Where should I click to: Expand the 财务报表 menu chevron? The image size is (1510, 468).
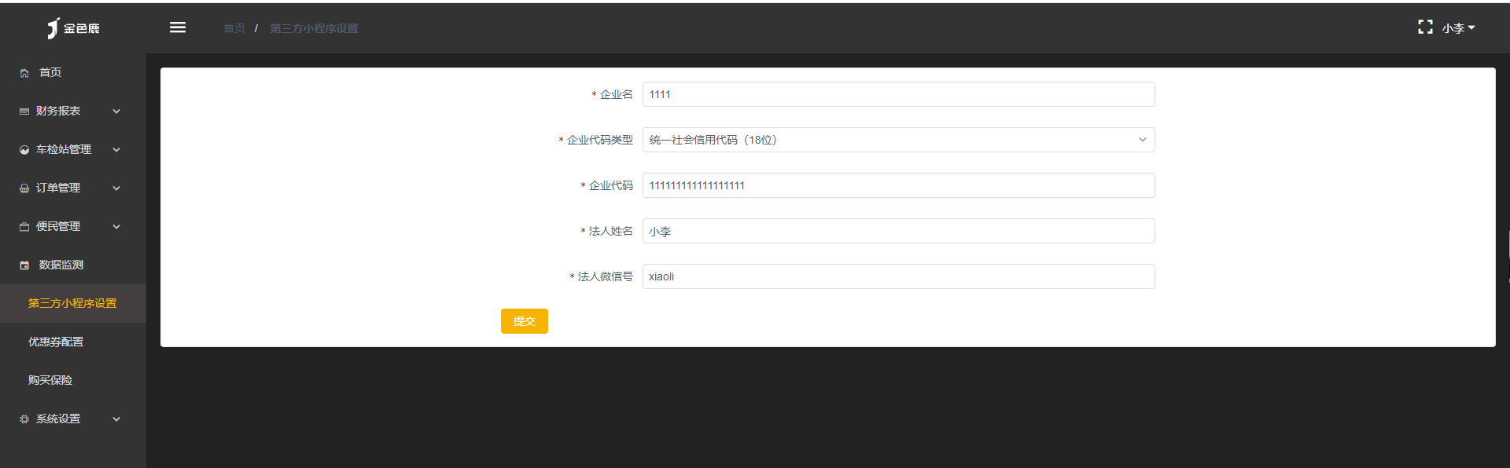(x=116, y=112)
